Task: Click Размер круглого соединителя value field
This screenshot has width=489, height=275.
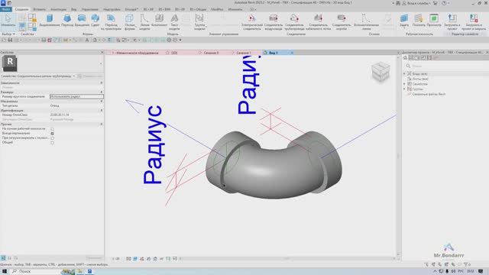Action: [x=76, y=97]
